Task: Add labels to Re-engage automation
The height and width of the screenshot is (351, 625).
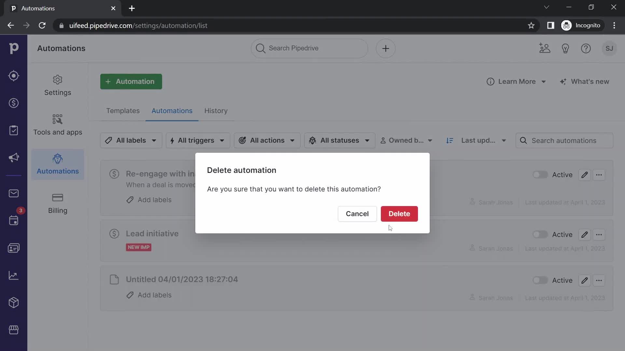Action: click(x=149, y=200)
